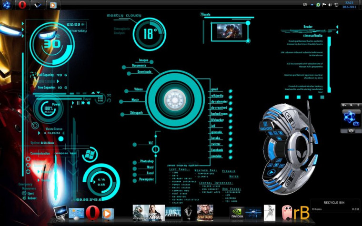Screen dimensions: 362x226
Task: Open the pink ghost dock icon
Action: (287, 212)
